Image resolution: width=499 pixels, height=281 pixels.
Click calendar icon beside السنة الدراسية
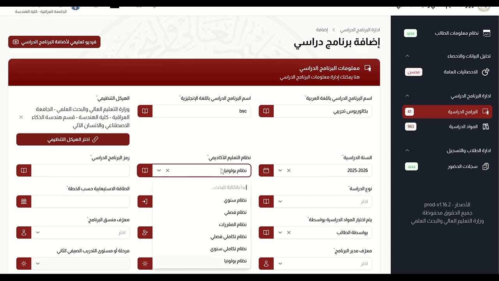tap(266, 171)
